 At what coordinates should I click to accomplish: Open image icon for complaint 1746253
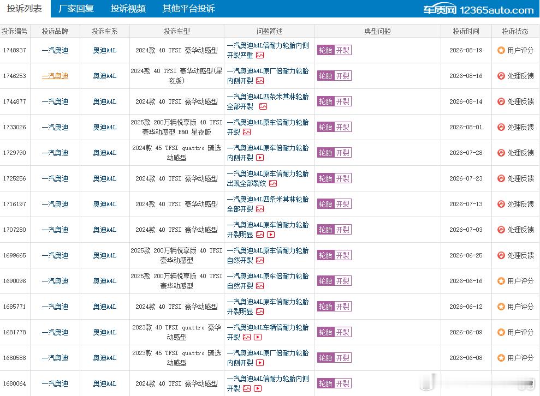[260, 81]
